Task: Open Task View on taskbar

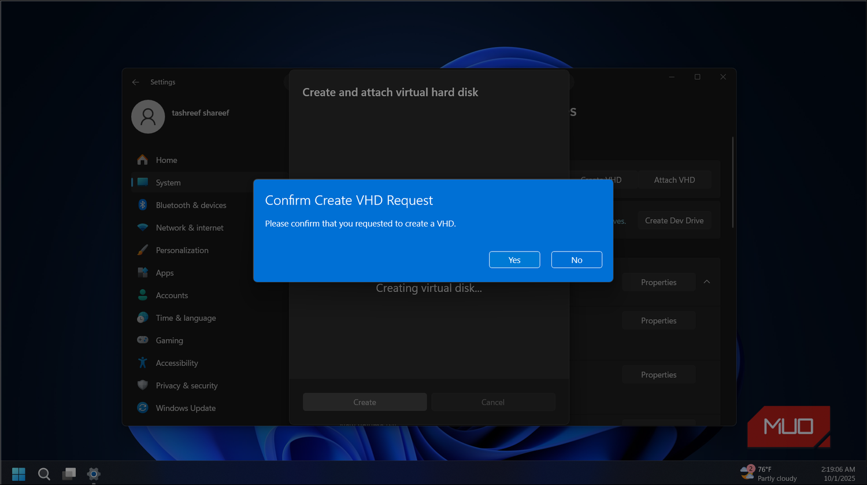Action: point(69,474)
